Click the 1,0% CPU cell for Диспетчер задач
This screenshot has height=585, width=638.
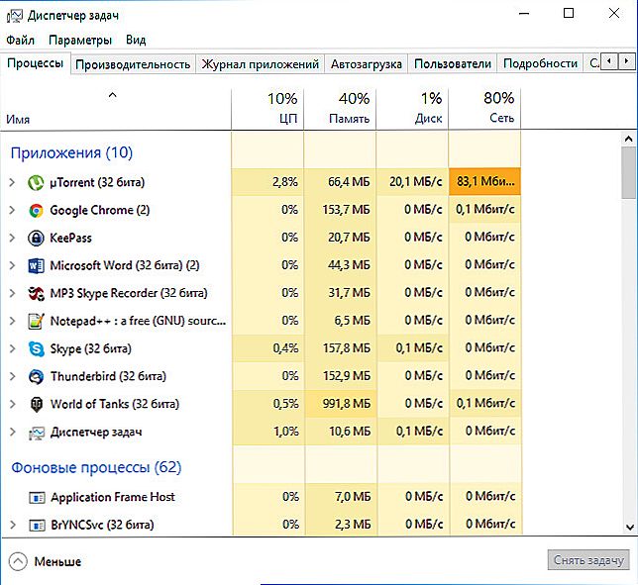tap(268, 431)
